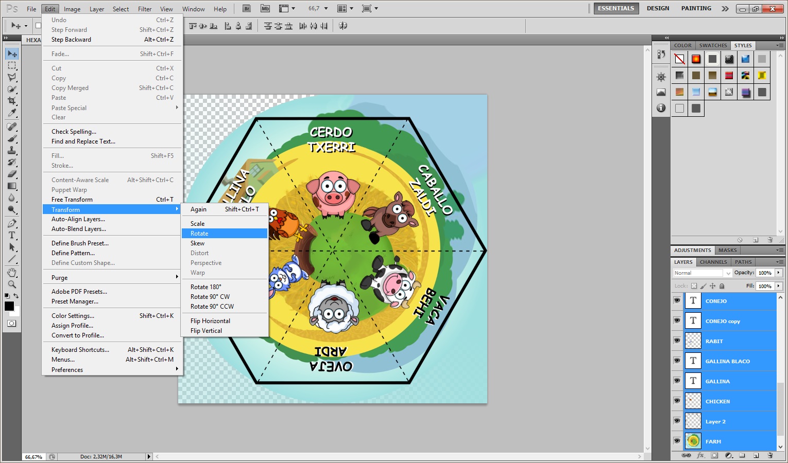Launch Adobe Bridge from the top bar

(x=247, y=9)
